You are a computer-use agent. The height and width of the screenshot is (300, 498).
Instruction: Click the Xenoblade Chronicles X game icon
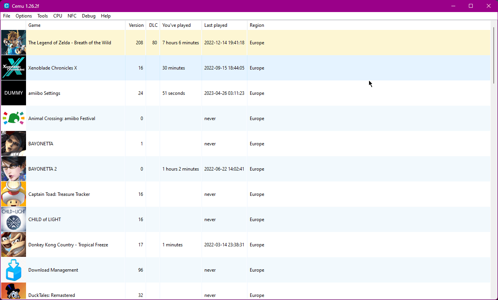14,68
